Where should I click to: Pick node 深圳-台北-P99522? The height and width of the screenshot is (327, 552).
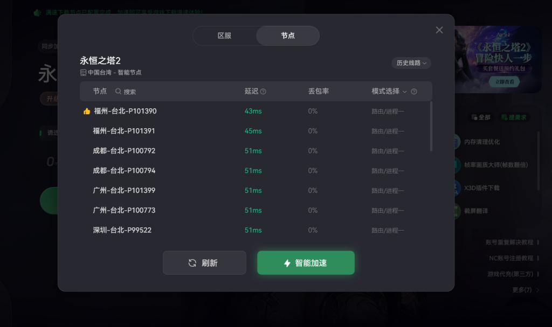tap(256, 230)
